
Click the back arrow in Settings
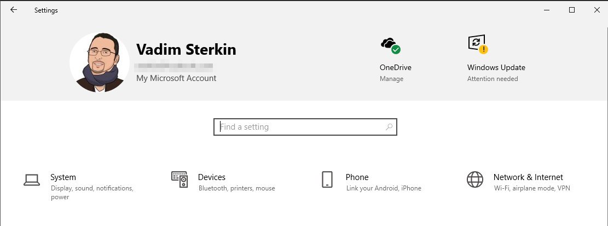tap(14, 10)
